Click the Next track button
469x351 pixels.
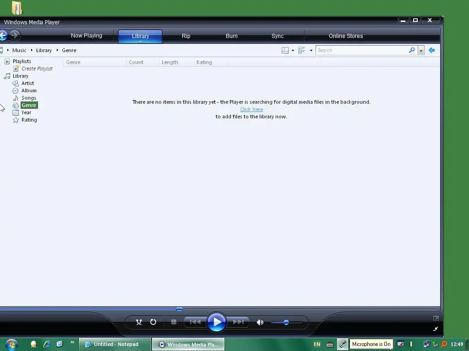coord(238,322)
